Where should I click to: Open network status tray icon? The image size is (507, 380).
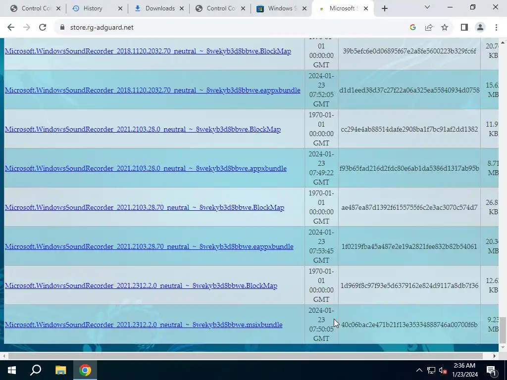pyautogui.click(x=431, y=370)
